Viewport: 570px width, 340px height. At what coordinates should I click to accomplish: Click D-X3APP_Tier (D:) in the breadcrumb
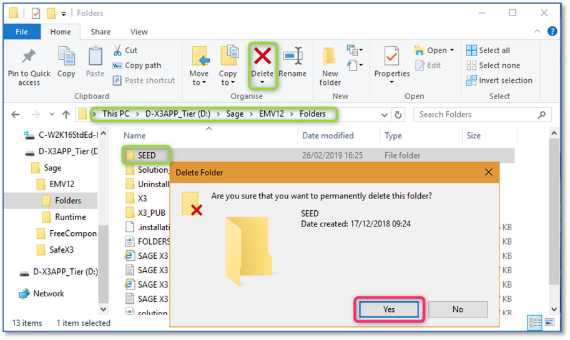[178, 114]
